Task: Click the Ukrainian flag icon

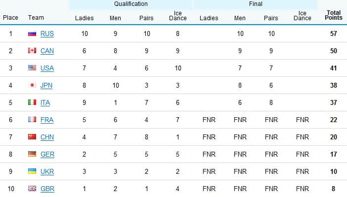Action: pyautogui.click(x=32, y=171)
